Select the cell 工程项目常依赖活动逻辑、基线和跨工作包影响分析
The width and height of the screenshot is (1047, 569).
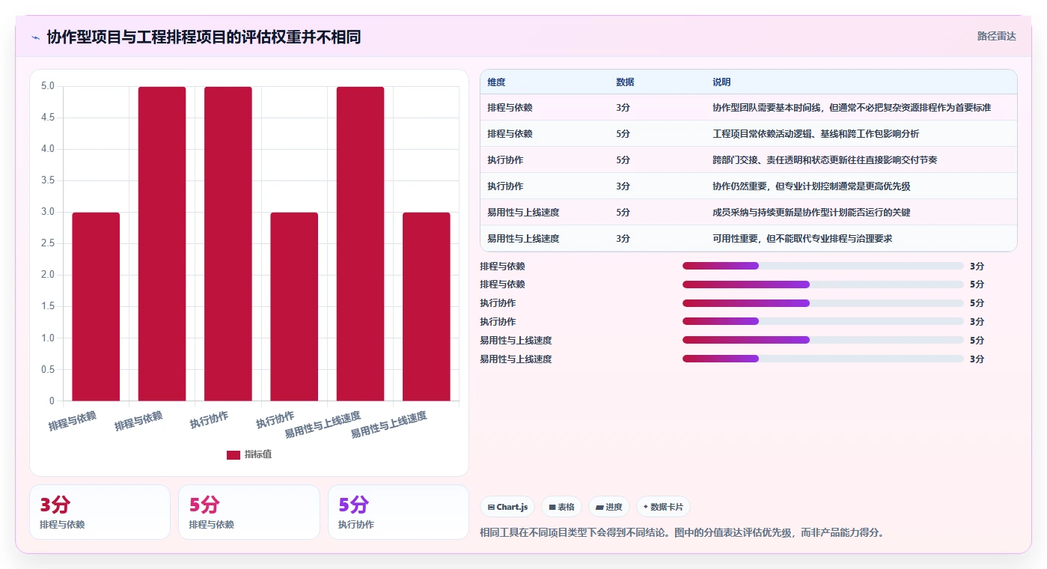(x=816, y=134)
